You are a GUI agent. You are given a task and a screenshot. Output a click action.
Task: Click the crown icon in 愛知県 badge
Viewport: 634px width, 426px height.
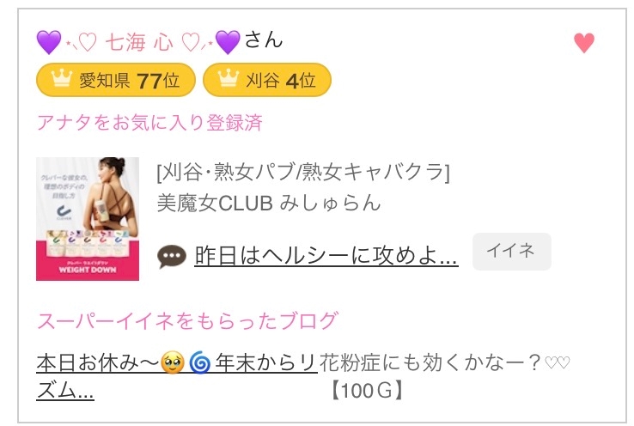click(x=59, y=81)
